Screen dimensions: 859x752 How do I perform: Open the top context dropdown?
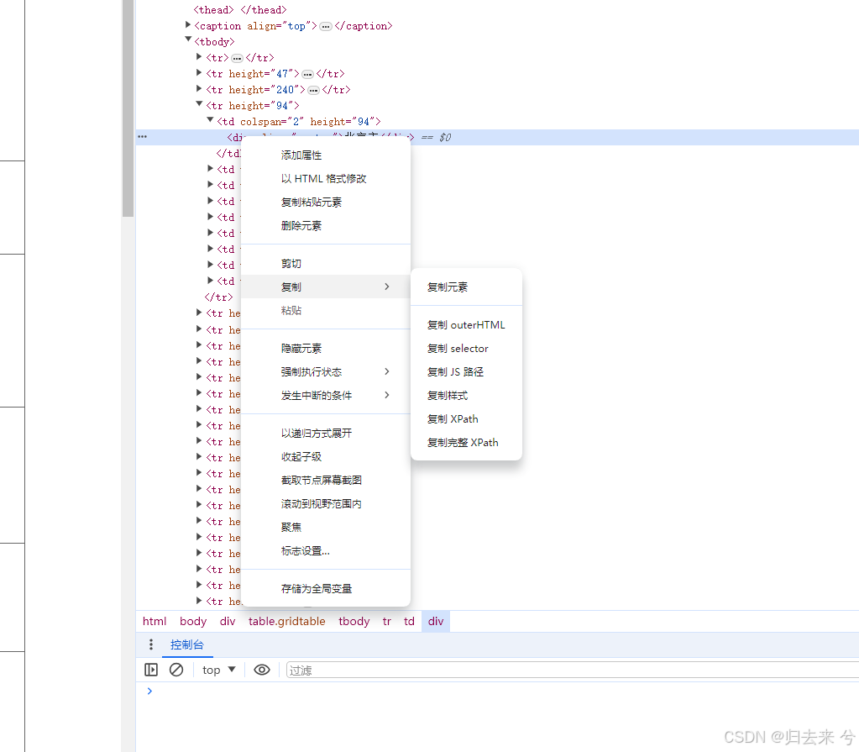point(218,670)
